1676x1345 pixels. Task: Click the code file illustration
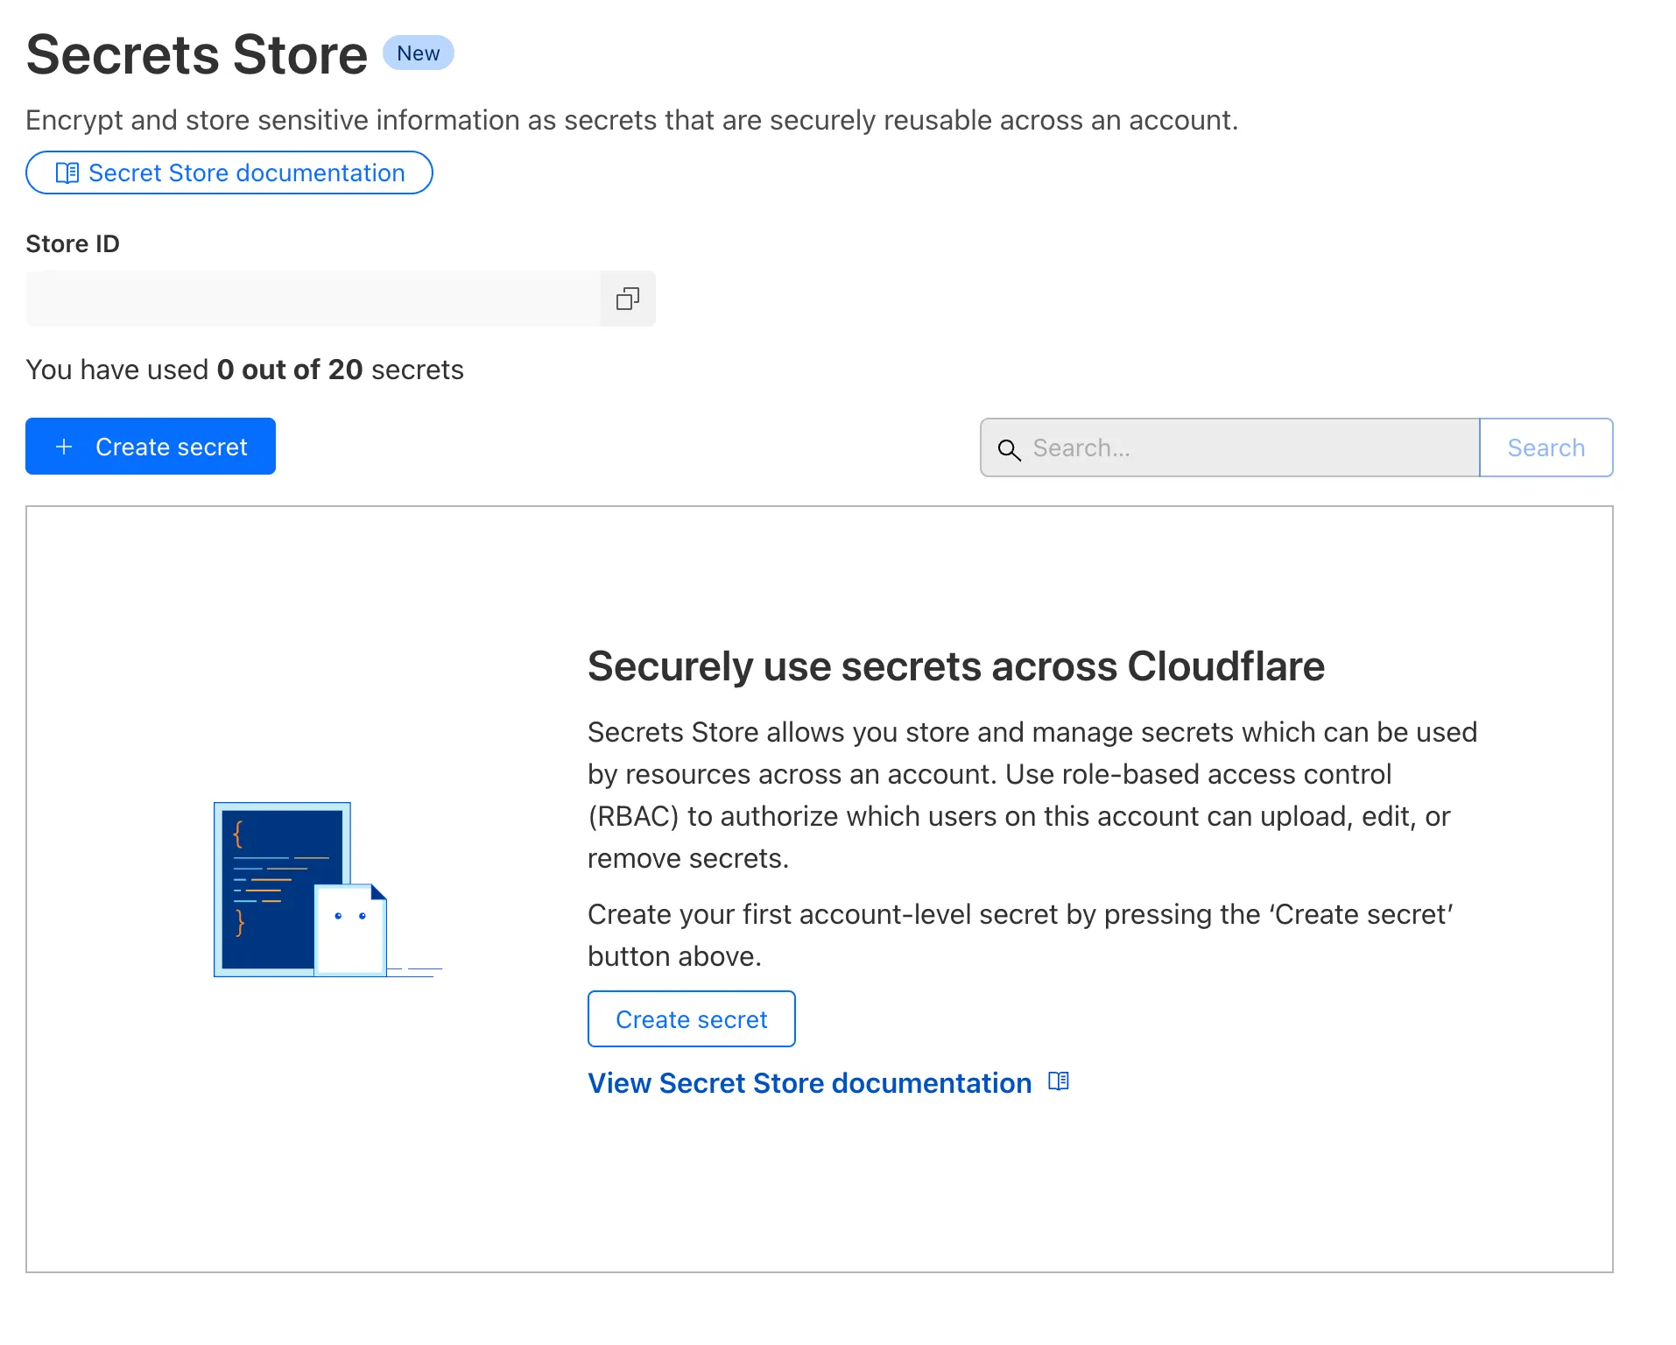click(x=300, y=889)
